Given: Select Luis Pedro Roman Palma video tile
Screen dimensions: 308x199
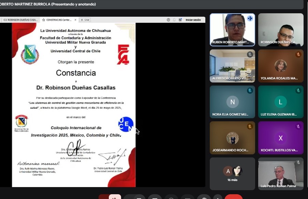Looking at the screenshot, I should pyautogui.click(x=281, y=173).
